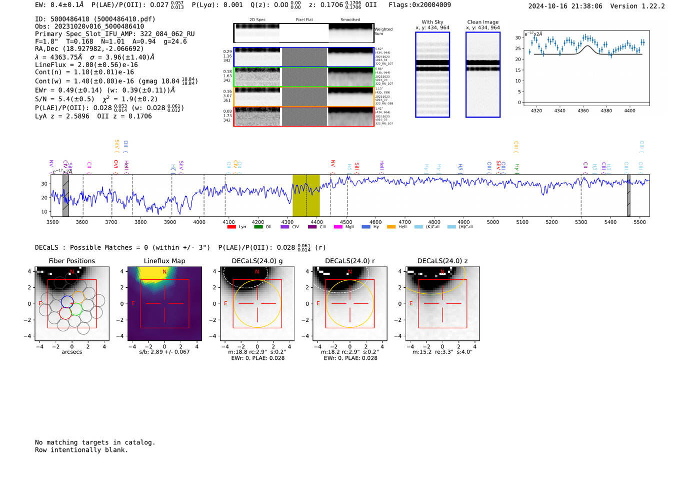Viewport: 700px width, 477px height.
Task: Click the text 'ID: 5000486410 (5000486410.pdf)'
Action: click(95, 19)
